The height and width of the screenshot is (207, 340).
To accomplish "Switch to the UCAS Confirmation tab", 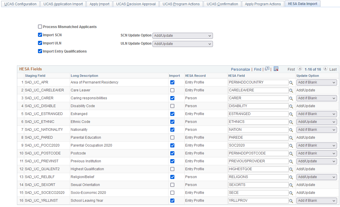I will pyautogui.click(x=222, y=4).
